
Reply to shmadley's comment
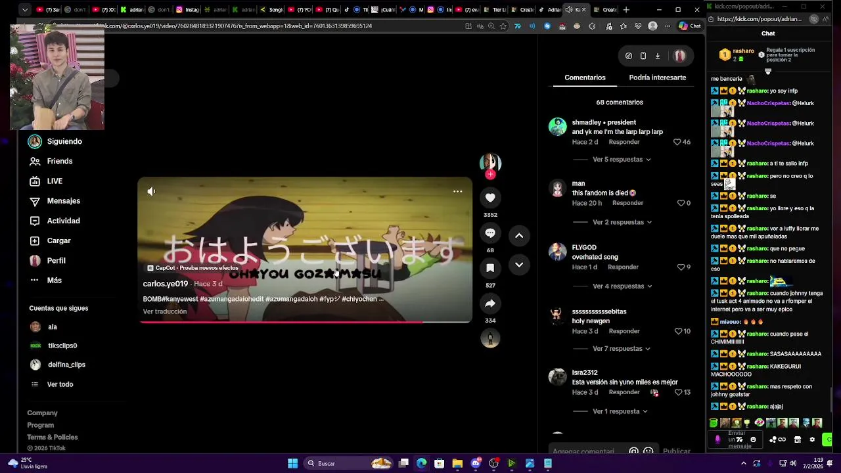pyautogui.click(x=624, y=142)
